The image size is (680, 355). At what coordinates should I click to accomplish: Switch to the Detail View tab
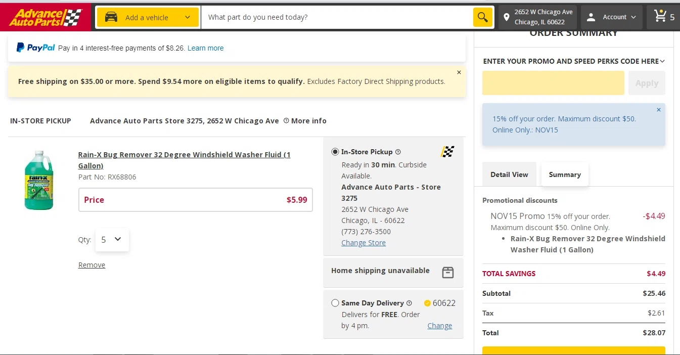coord(509,174)
